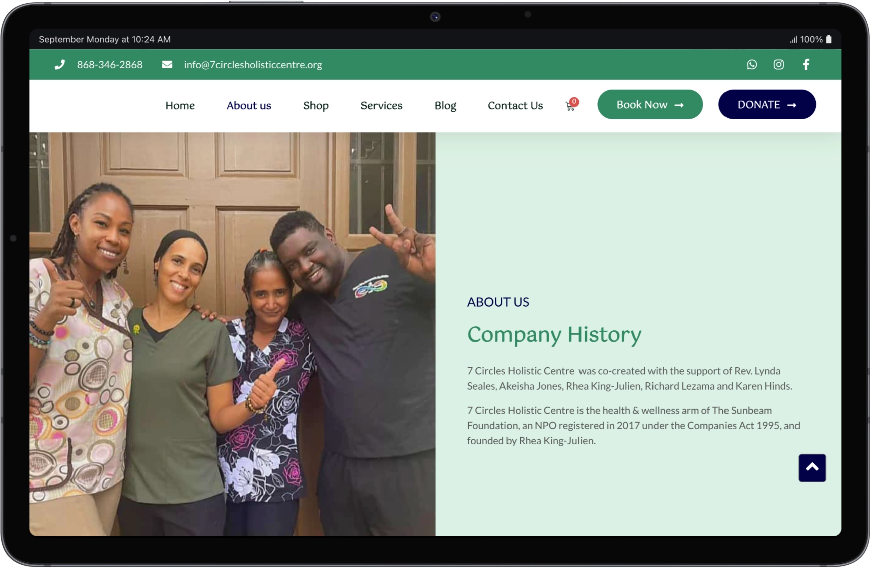Click the Book Now button
The image size is (870, 567).
650,105
